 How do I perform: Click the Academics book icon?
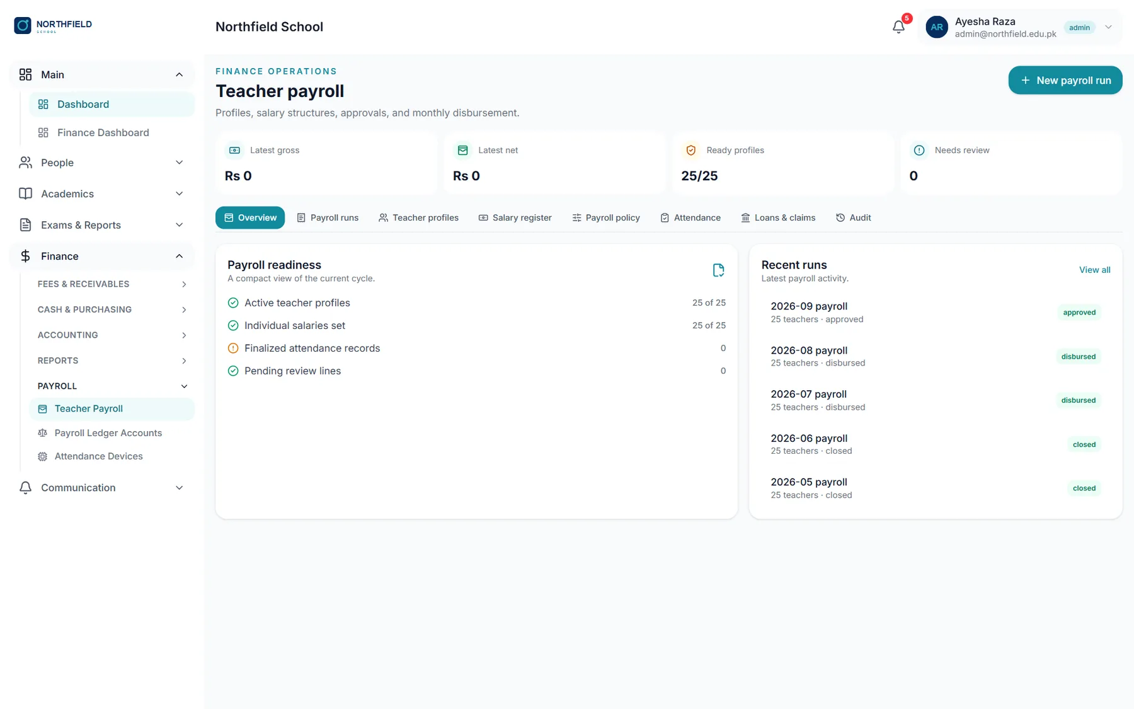click(x=25, y=193)
